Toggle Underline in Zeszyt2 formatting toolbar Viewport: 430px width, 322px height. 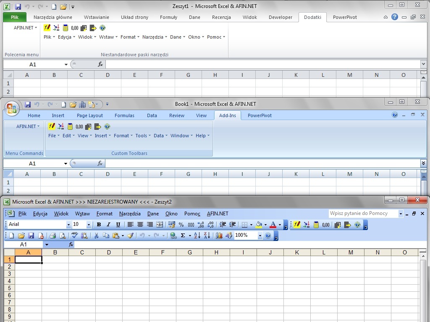tap(118, 225)
